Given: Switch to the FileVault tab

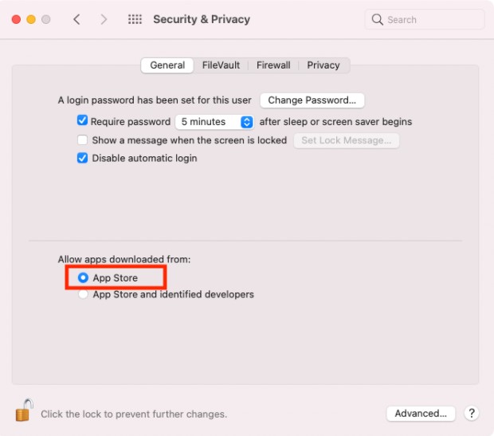Looking at the screenshot, I should click(x=221, y=65).
